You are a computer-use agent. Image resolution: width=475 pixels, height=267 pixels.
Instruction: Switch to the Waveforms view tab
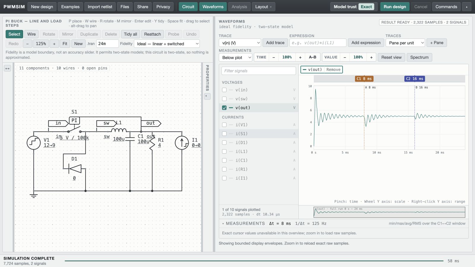point(213,7)
